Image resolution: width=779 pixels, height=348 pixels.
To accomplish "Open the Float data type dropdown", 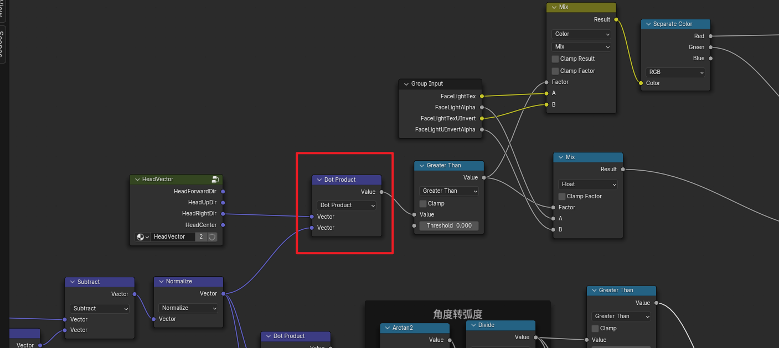I will coord(587,184).
